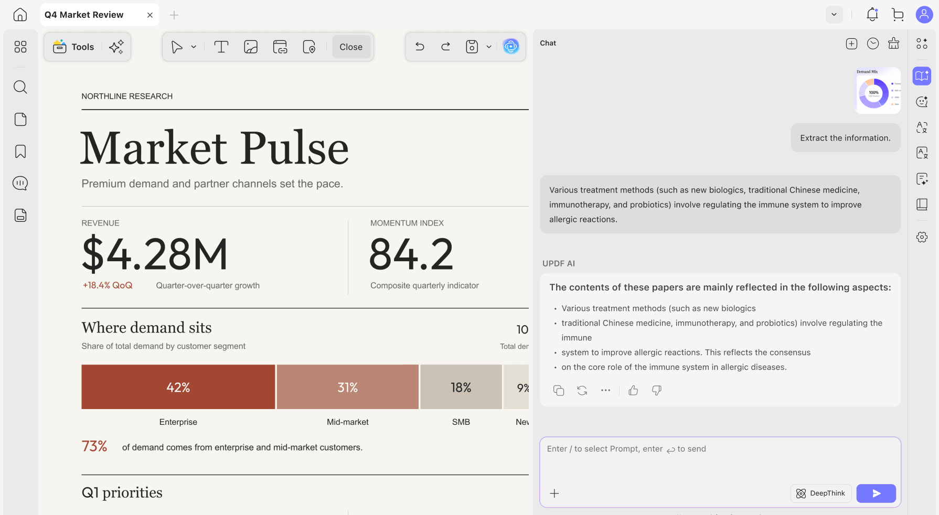Image resolution: width=939 pixels, height=515 pixels.
Task: Toggle DeepThink mode
Action: pyautogui.click(x=820, y=493)
